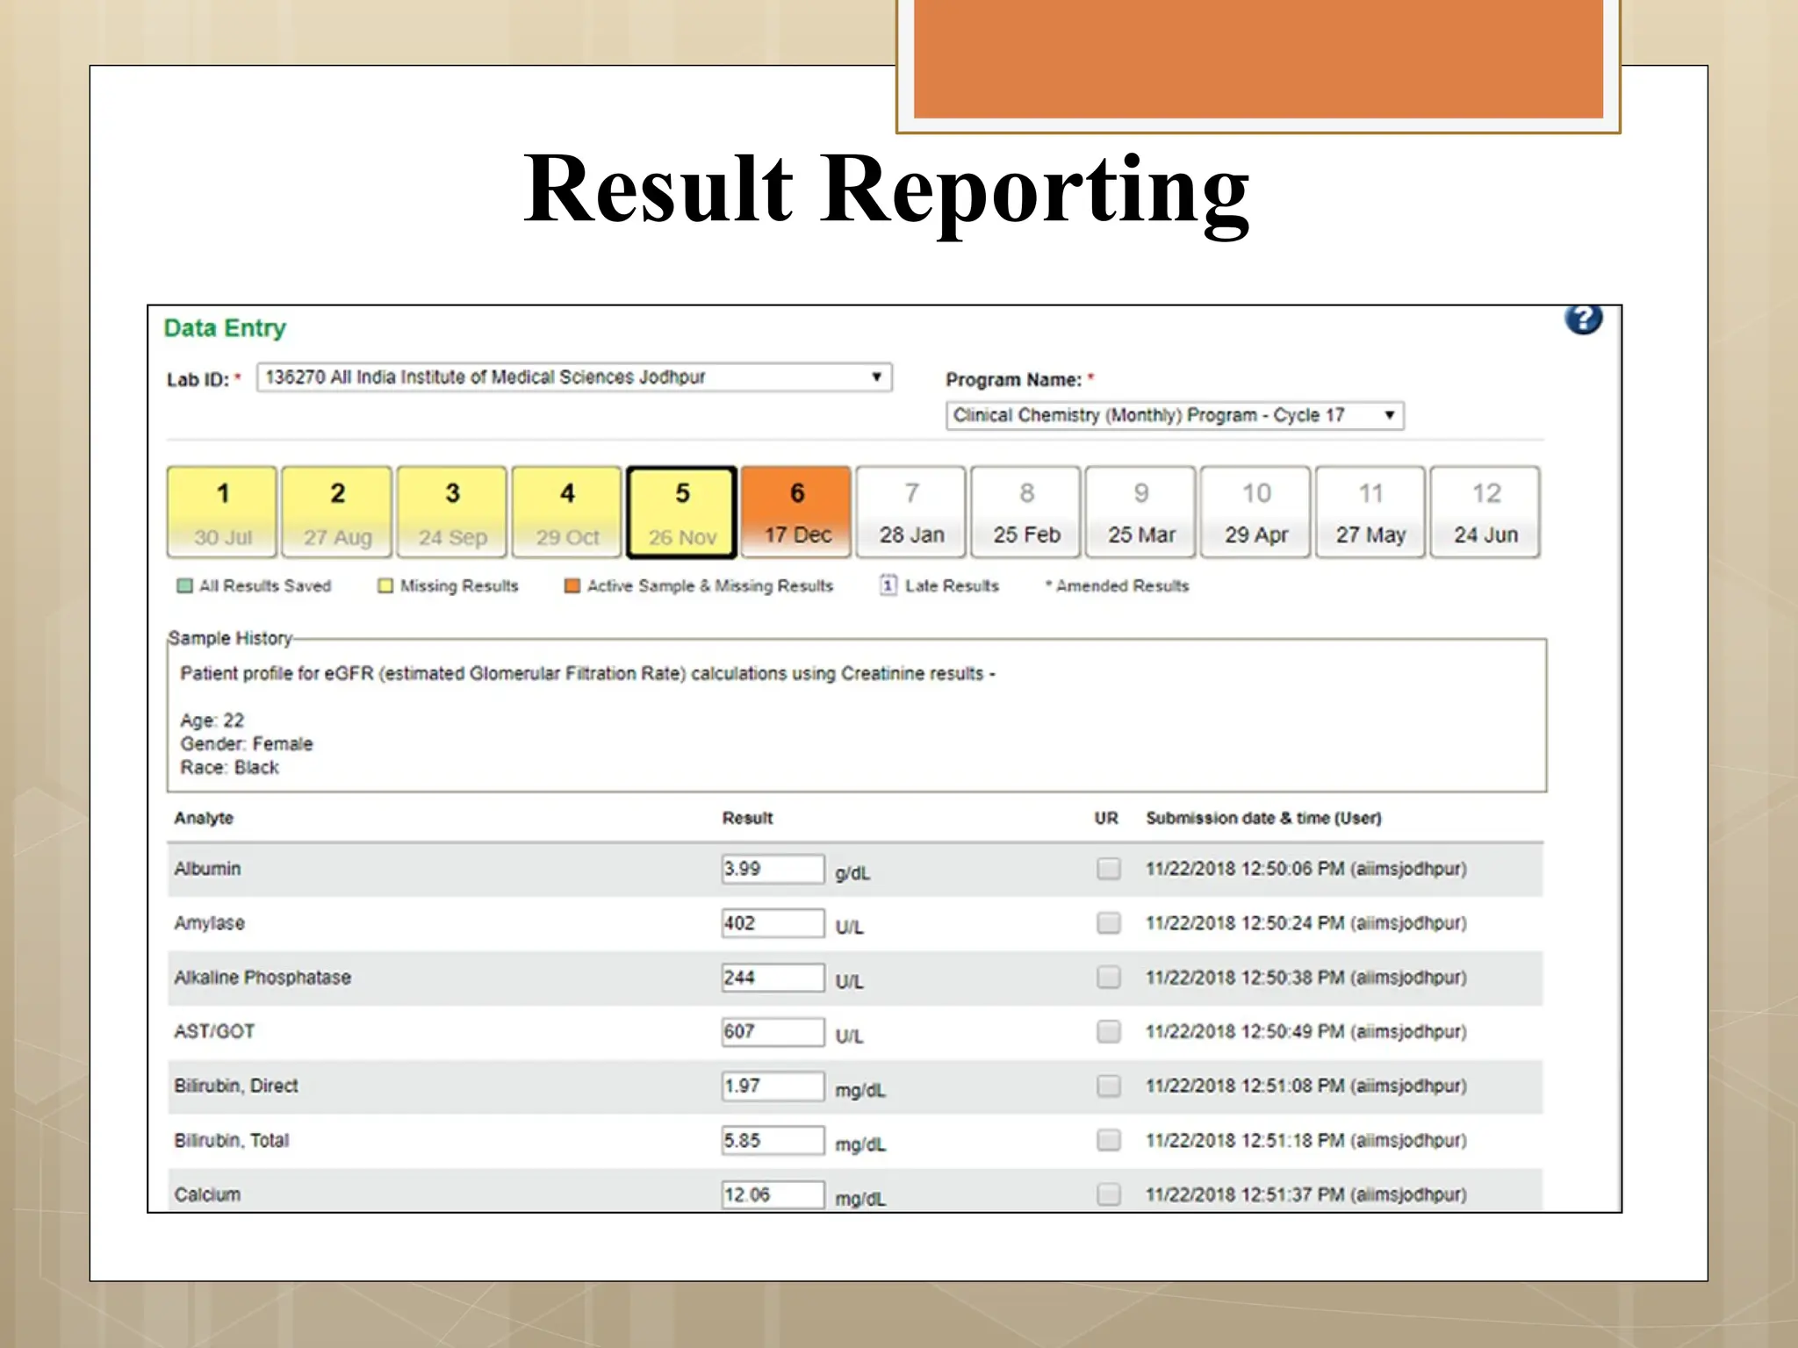Open sample 1 dated 30 Jul
This screenshot has width=1798, height=1348.
pyautogui.click(x=222, y=513)
